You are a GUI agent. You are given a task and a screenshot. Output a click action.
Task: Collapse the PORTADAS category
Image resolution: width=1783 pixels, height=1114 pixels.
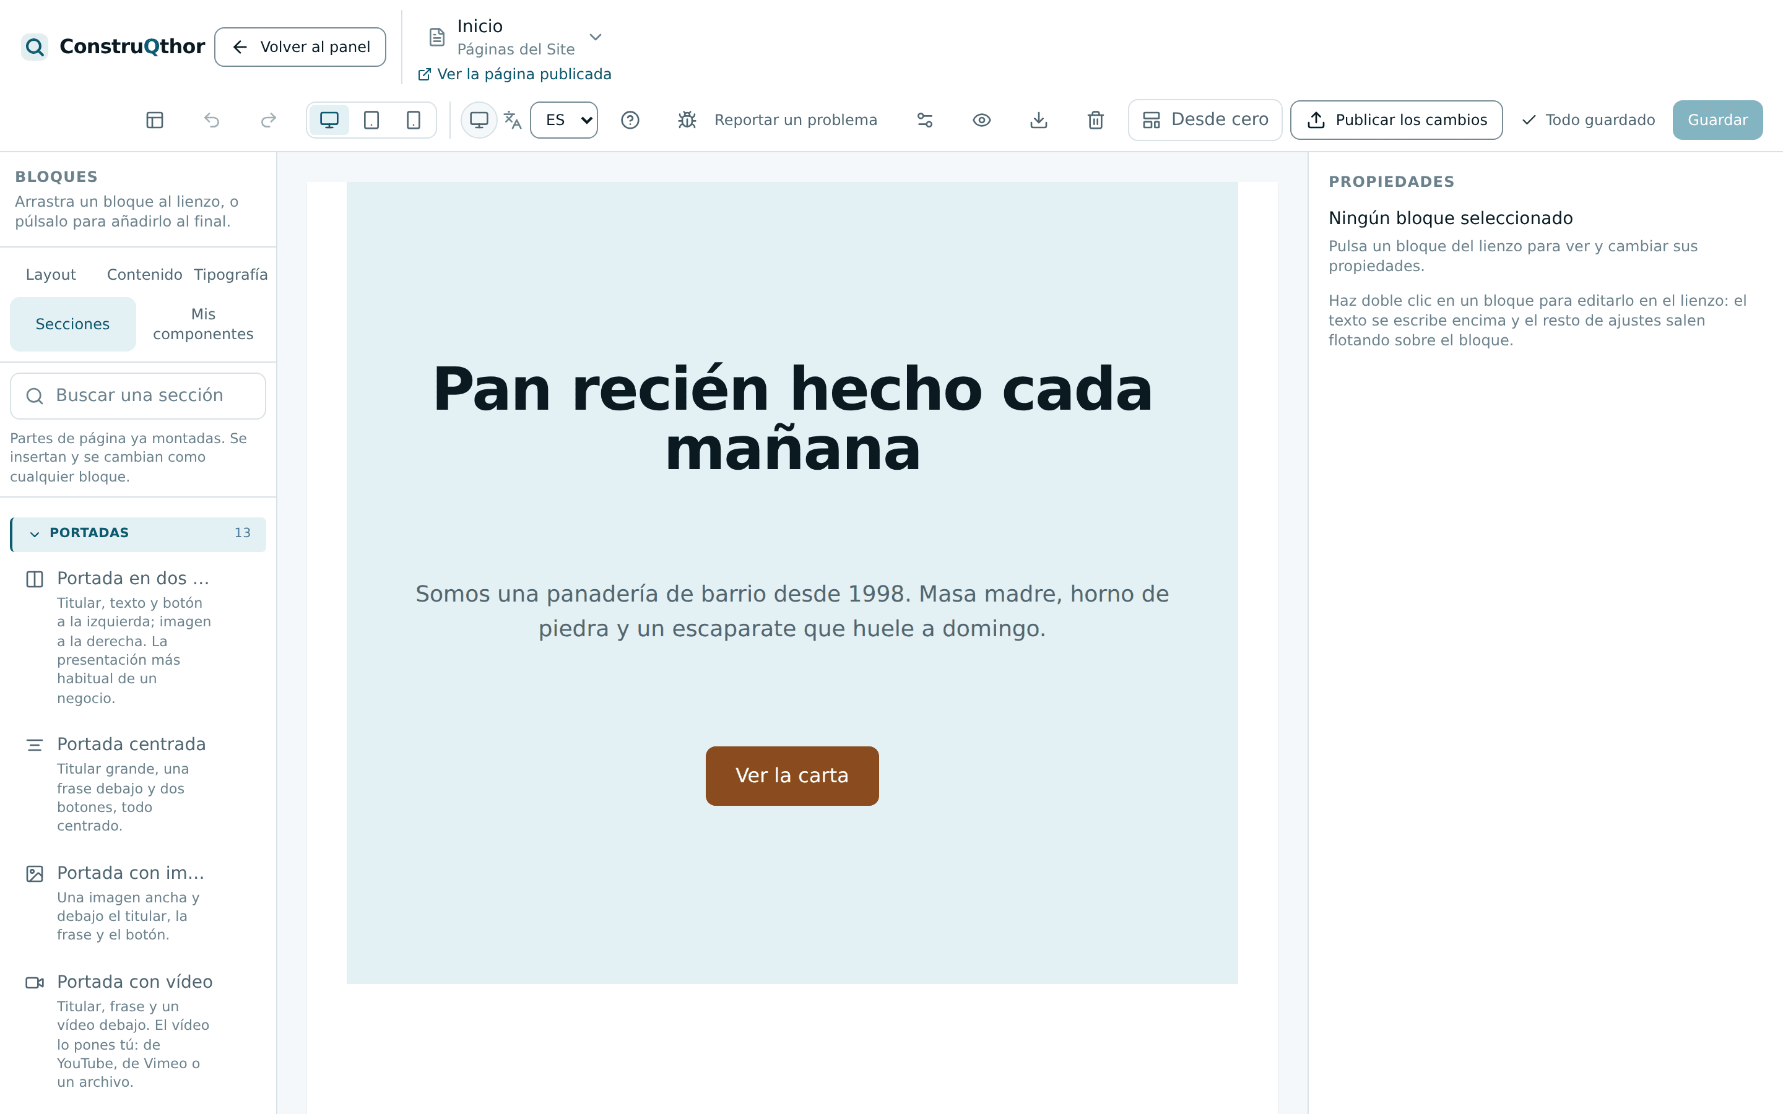(139, 533)
